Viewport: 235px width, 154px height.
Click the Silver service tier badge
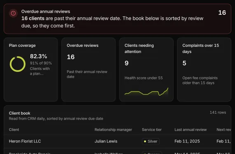[150, 141]
